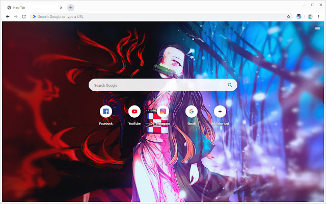326x204 pixels.
Task: Reload the page with the refresh icon
Action: [24, 16]
